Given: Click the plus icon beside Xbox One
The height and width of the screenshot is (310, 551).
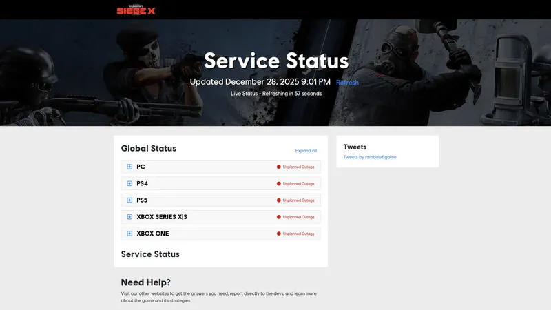Looking at the screenshot, I should [129, 234].
